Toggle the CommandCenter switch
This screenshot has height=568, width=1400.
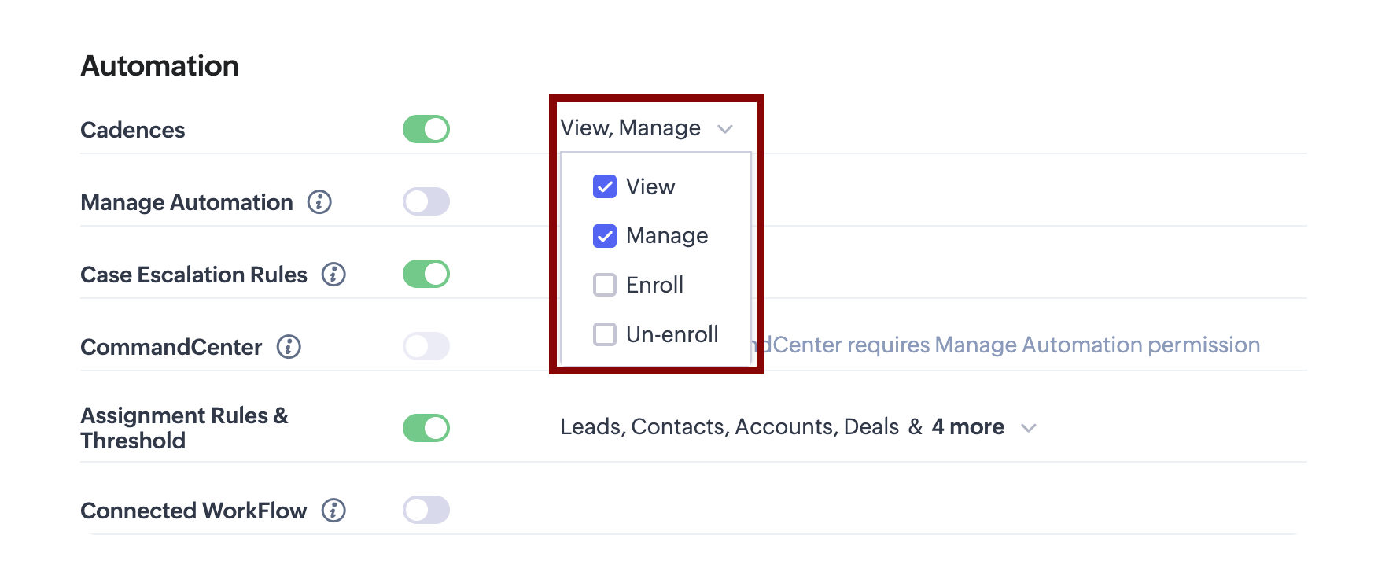click(426, 346)
